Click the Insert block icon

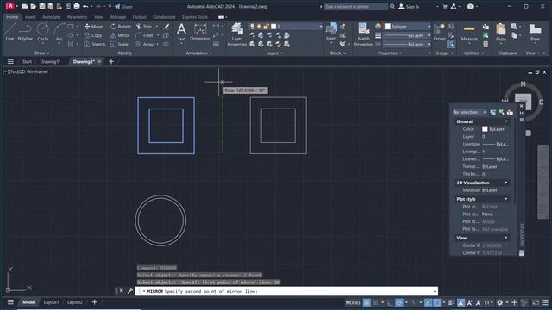click(x=331, y=32)
